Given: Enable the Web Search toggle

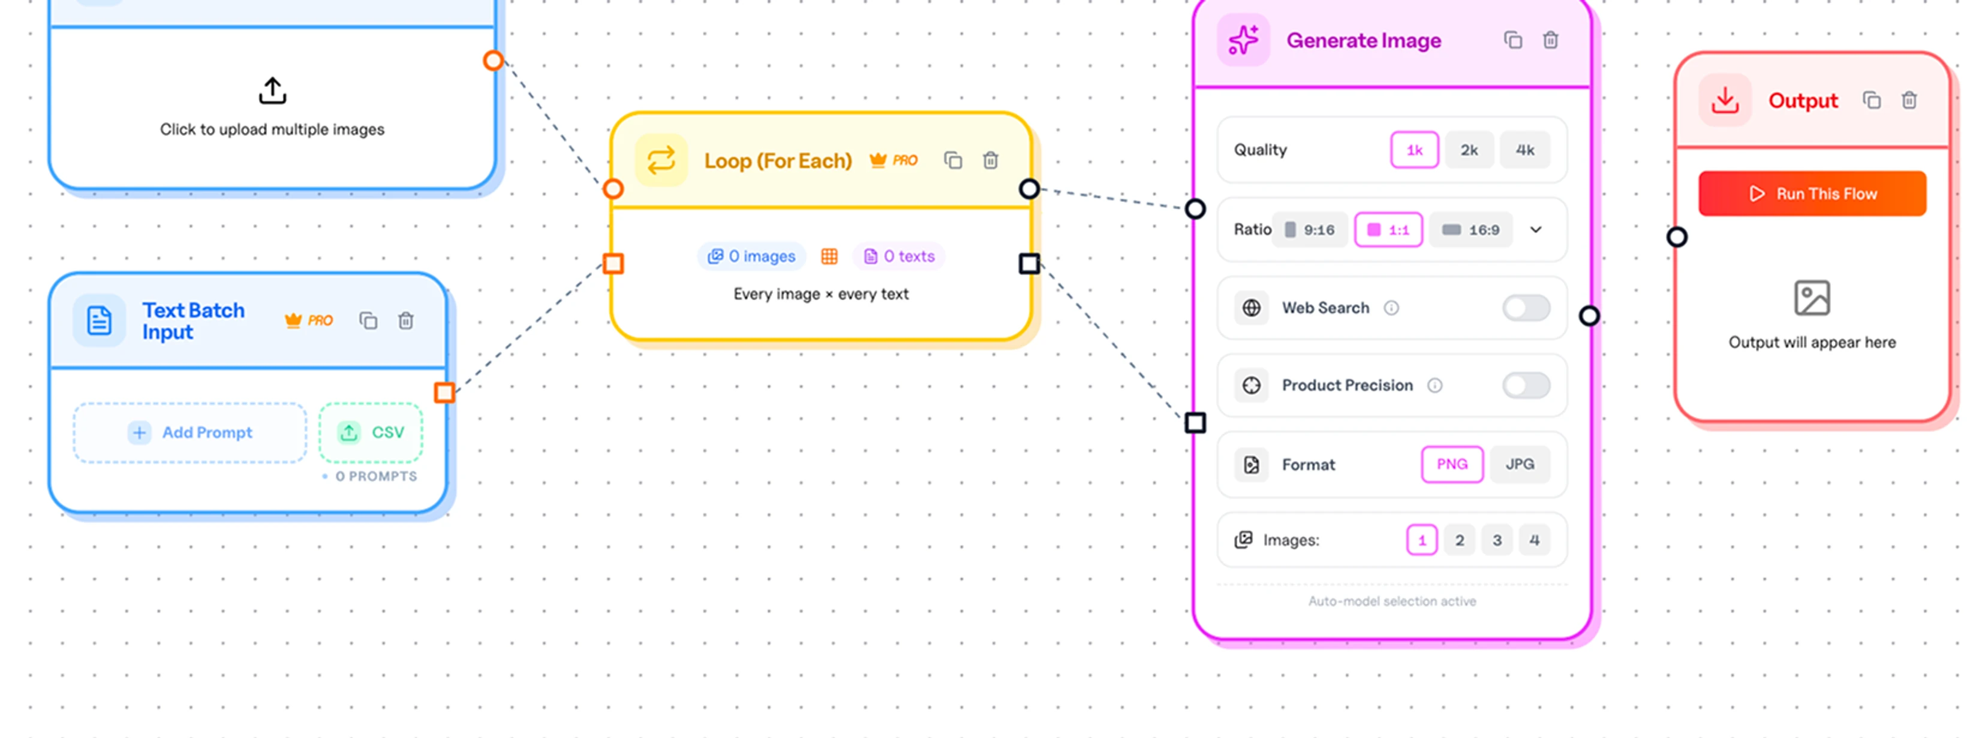Looking at the screenshot, I should coord(1526,308).
